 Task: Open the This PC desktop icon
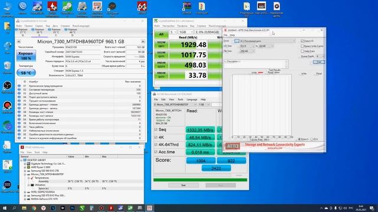click(x=7, y=9)
